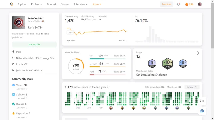Open the notifications bell
Viewport: 214px width, 120px height.
(x=179, y=4)
